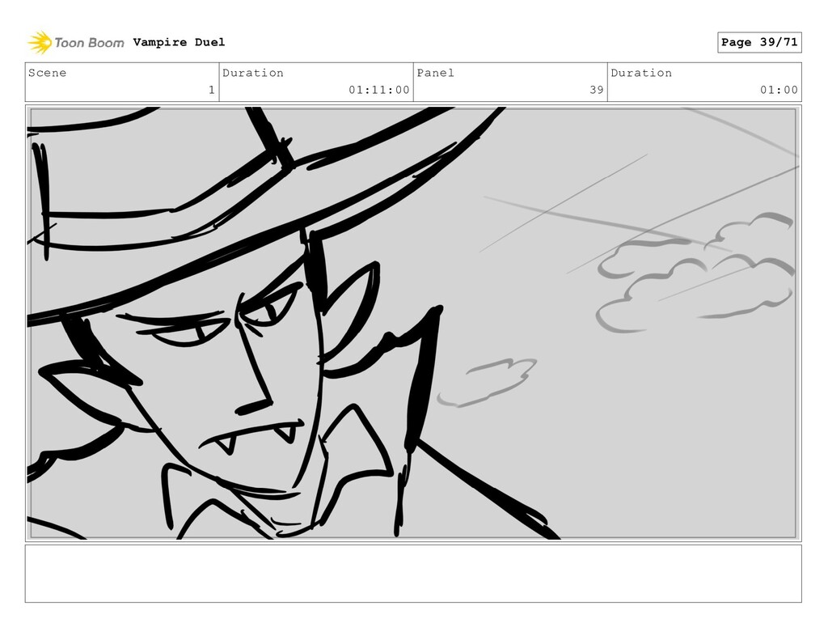Select the 'Vampire Duel' title text
Screen dimensions: 828x640
[179, 42]
